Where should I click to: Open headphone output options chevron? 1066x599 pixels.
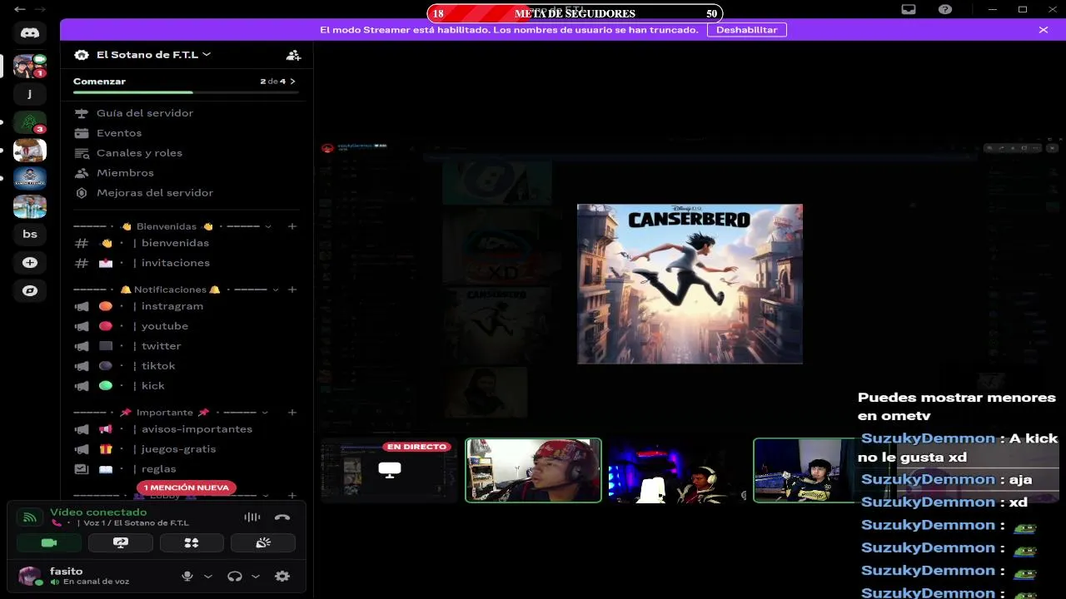[x=256, y=576]
